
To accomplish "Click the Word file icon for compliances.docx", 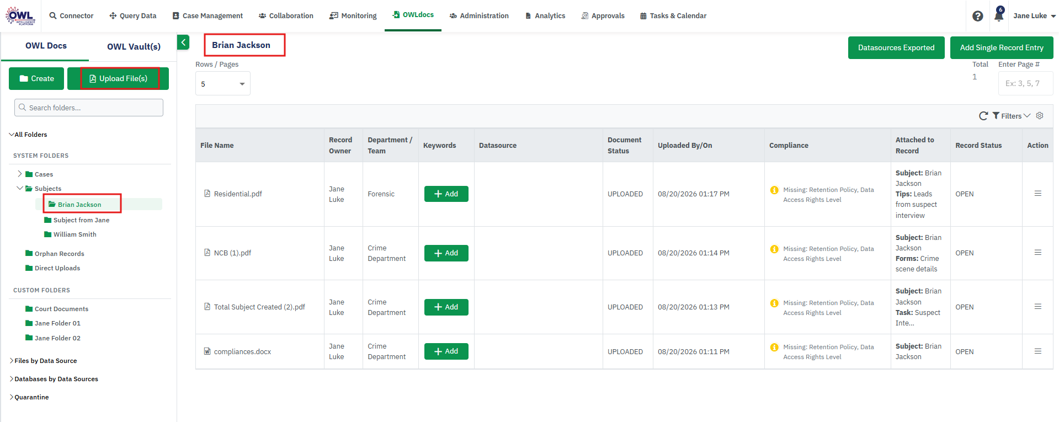I will point(207,351).
